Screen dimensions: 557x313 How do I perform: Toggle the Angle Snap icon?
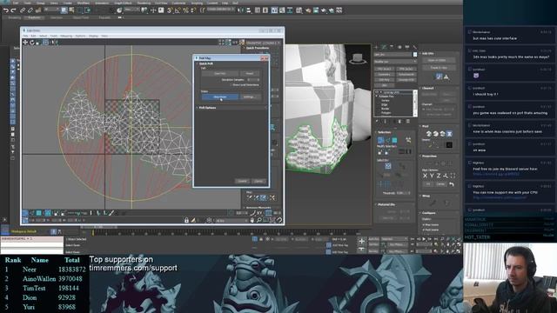click(x=178, y=10)
